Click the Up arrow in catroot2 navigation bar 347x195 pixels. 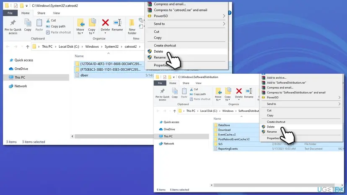(27, 46)
